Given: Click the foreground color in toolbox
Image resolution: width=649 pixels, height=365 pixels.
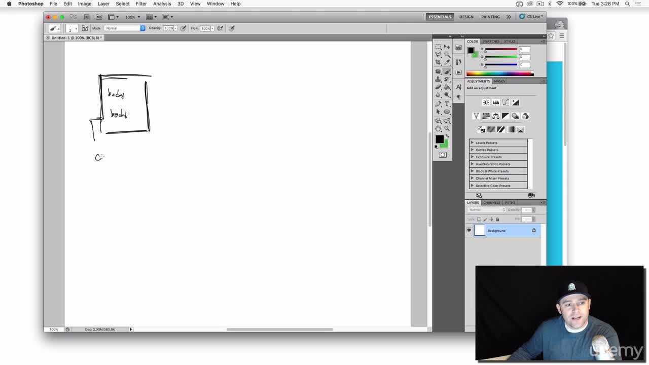Looking at the screenshot, I should (x=440, y=139).
